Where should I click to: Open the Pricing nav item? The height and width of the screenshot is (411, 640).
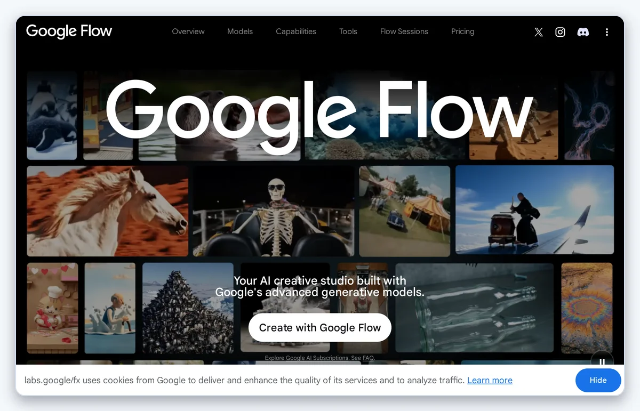pyautogui.click(x=462, y=31)
